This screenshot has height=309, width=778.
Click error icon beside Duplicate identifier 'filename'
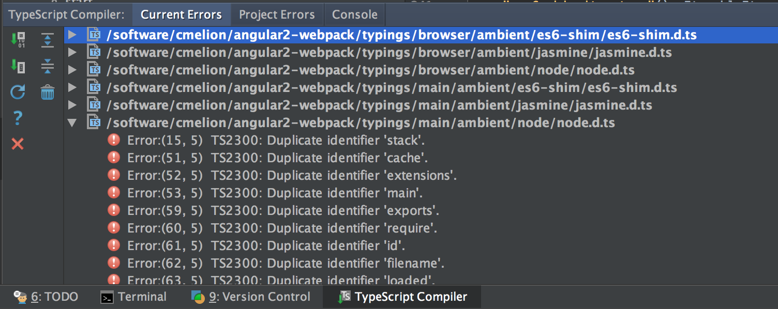[114, 263]
